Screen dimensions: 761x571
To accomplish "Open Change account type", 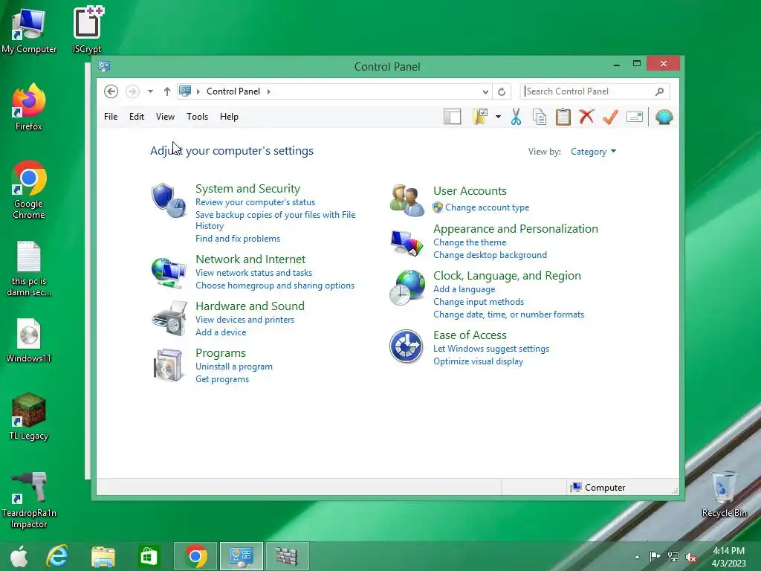I will click(x=488, y=207).
